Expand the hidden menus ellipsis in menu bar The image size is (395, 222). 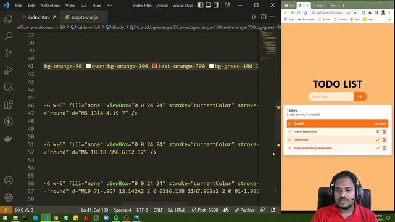point(110,6)
